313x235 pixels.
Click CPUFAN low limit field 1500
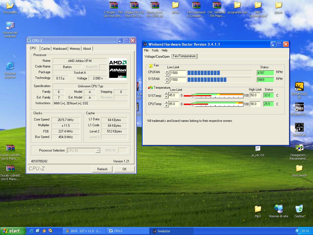click(x=178, y=73)
